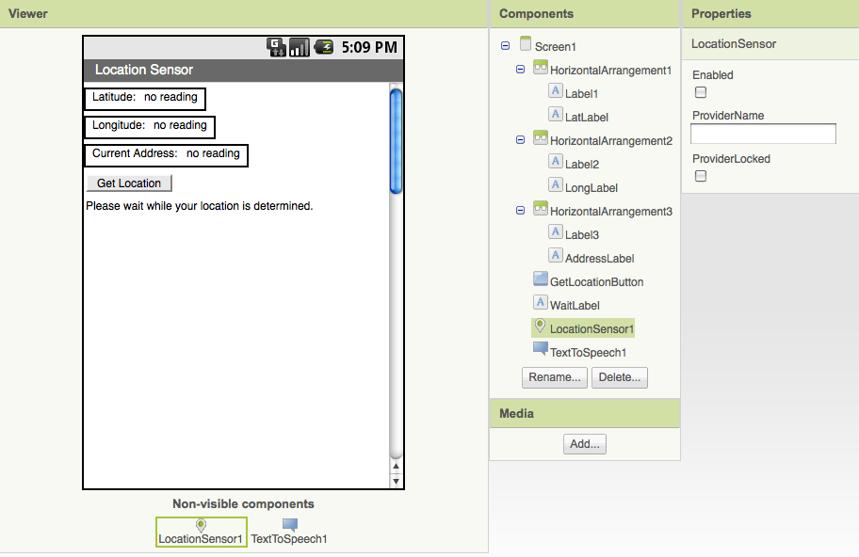Select the HorizontalArrangement2 arrangement icon
The width and height of the screenshot is (859, 557).
point(540,140)
